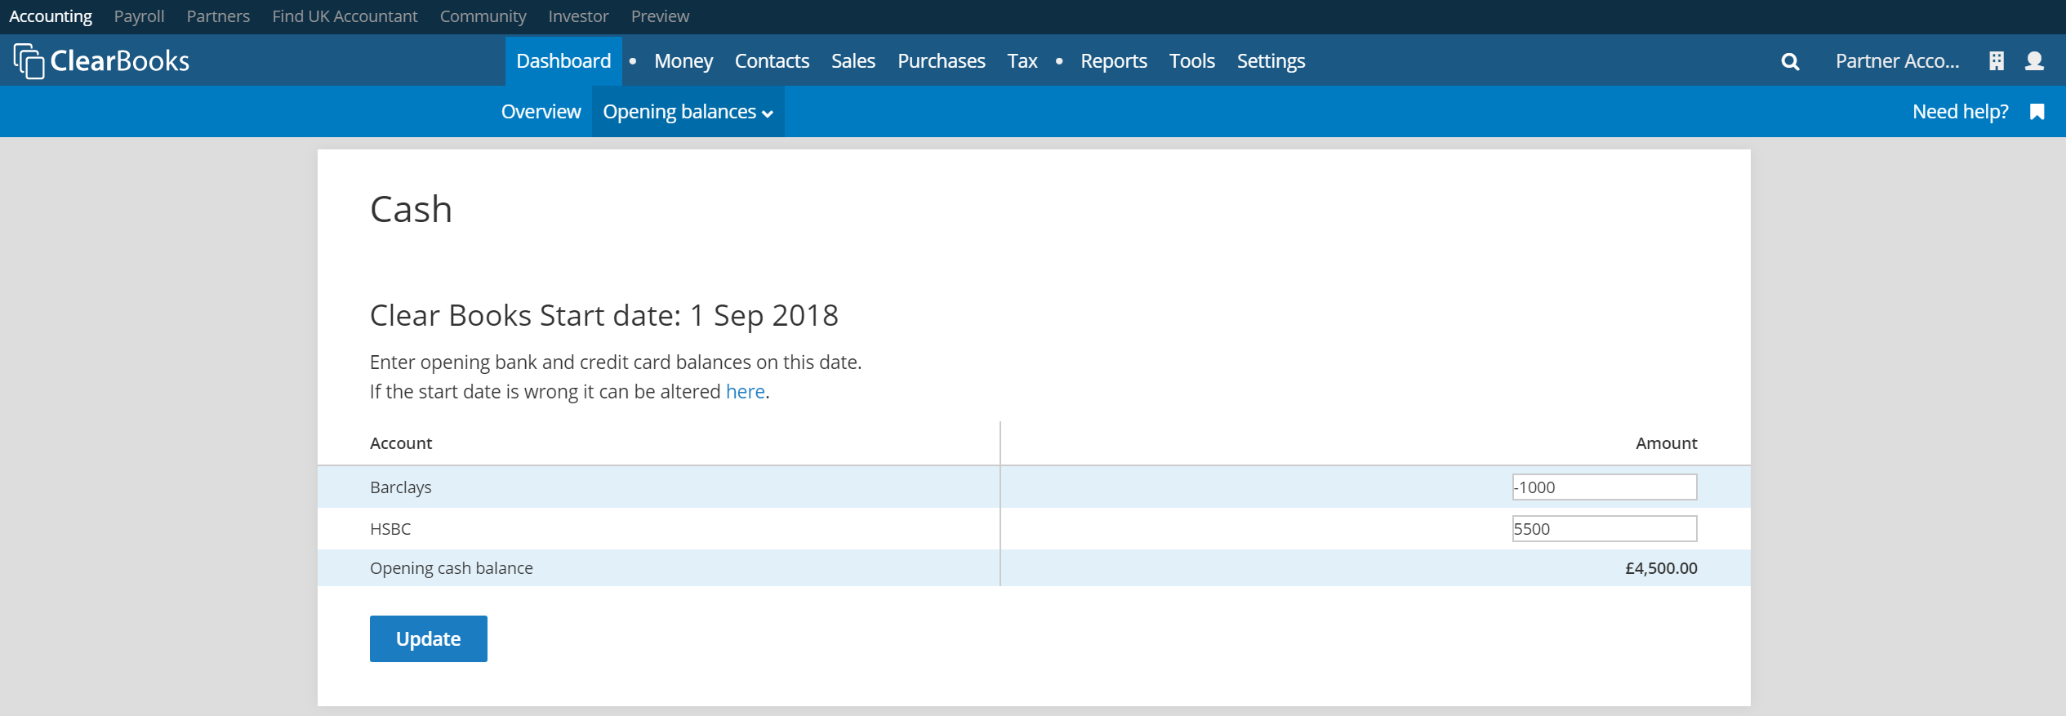The width and height of the screenshot is (2066, 716).
Task: Expand the Opening balances dropdown
Action: 688,112
